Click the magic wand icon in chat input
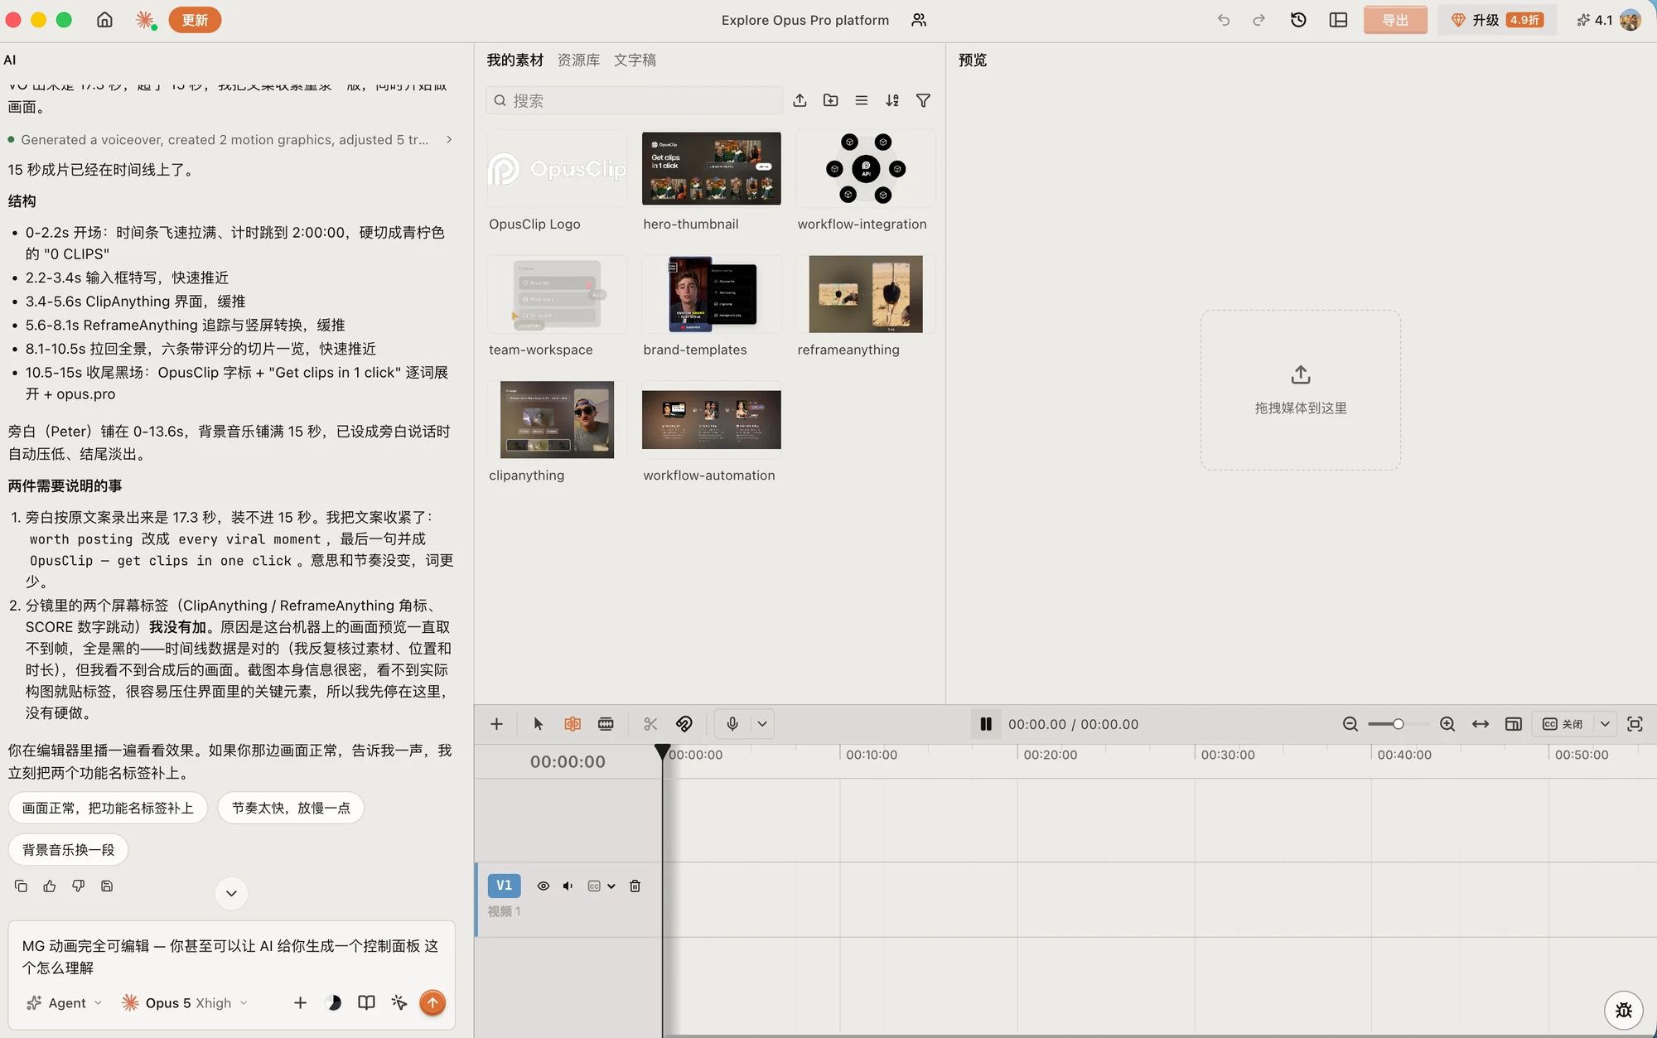 tap(399, 1003)
